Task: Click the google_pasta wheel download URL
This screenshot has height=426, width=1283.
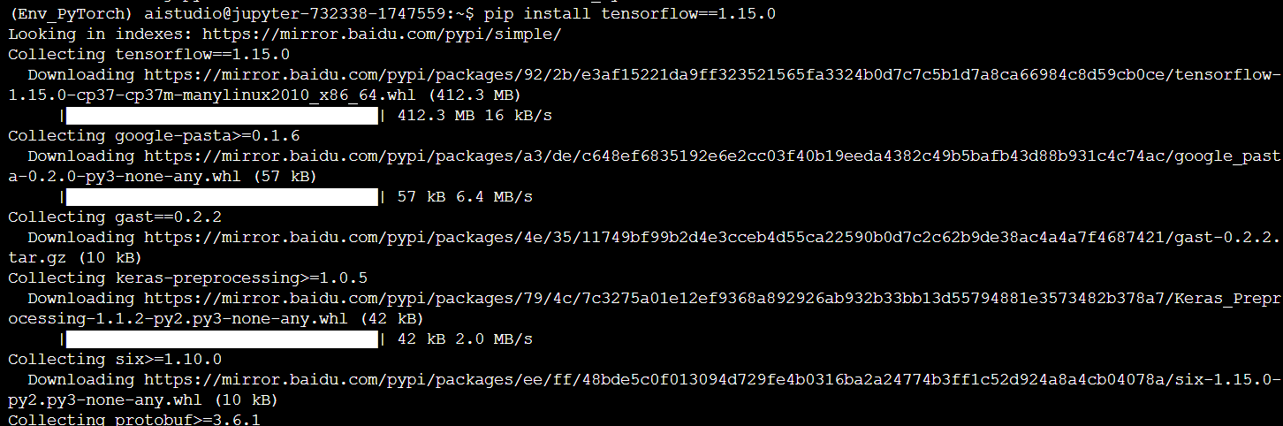Action: point(712,156)
